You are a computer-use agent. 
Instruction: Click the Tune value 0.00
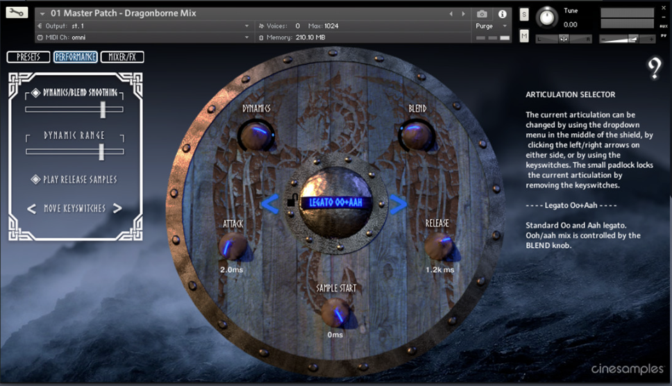(570, 25)
